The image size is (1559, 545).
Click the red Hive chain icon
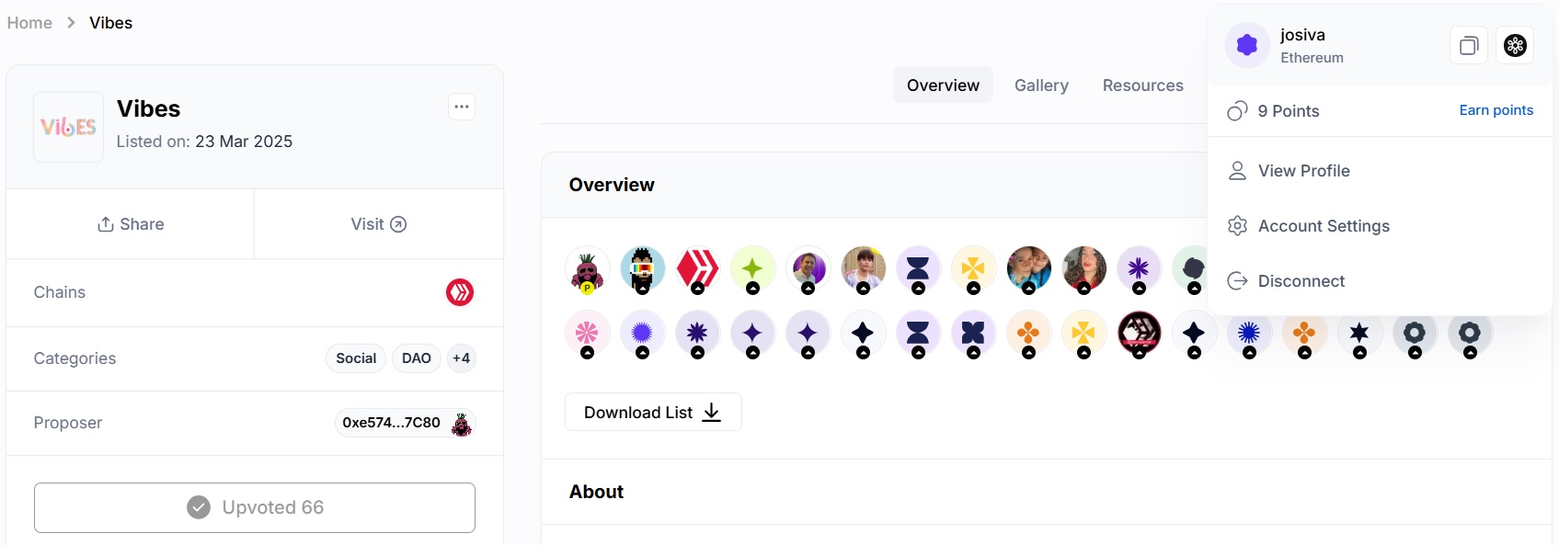460,292
